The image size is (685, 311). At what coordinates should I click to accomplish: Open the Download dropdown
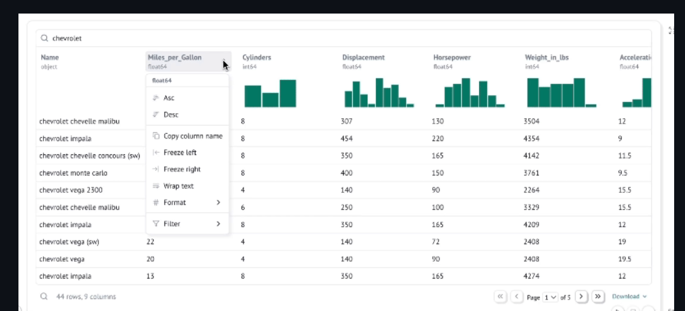629,296
